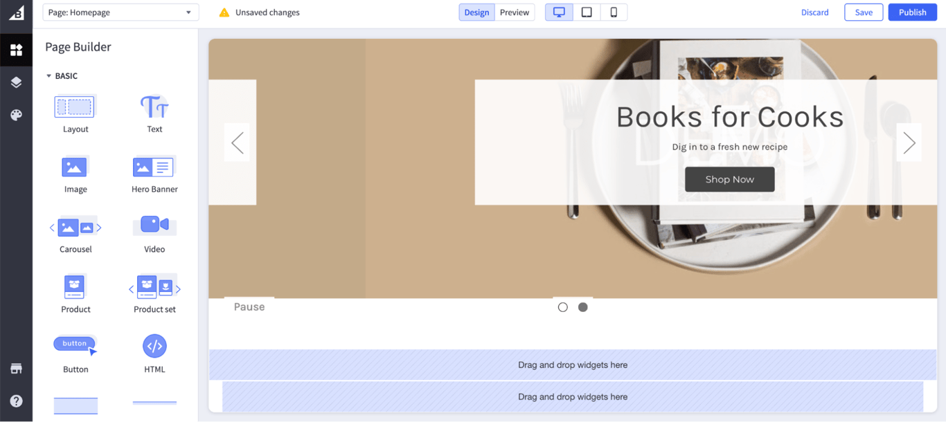The image size is (946, 422).
Task: Discard unsaved changes
Action: click(x=815, y=12)
